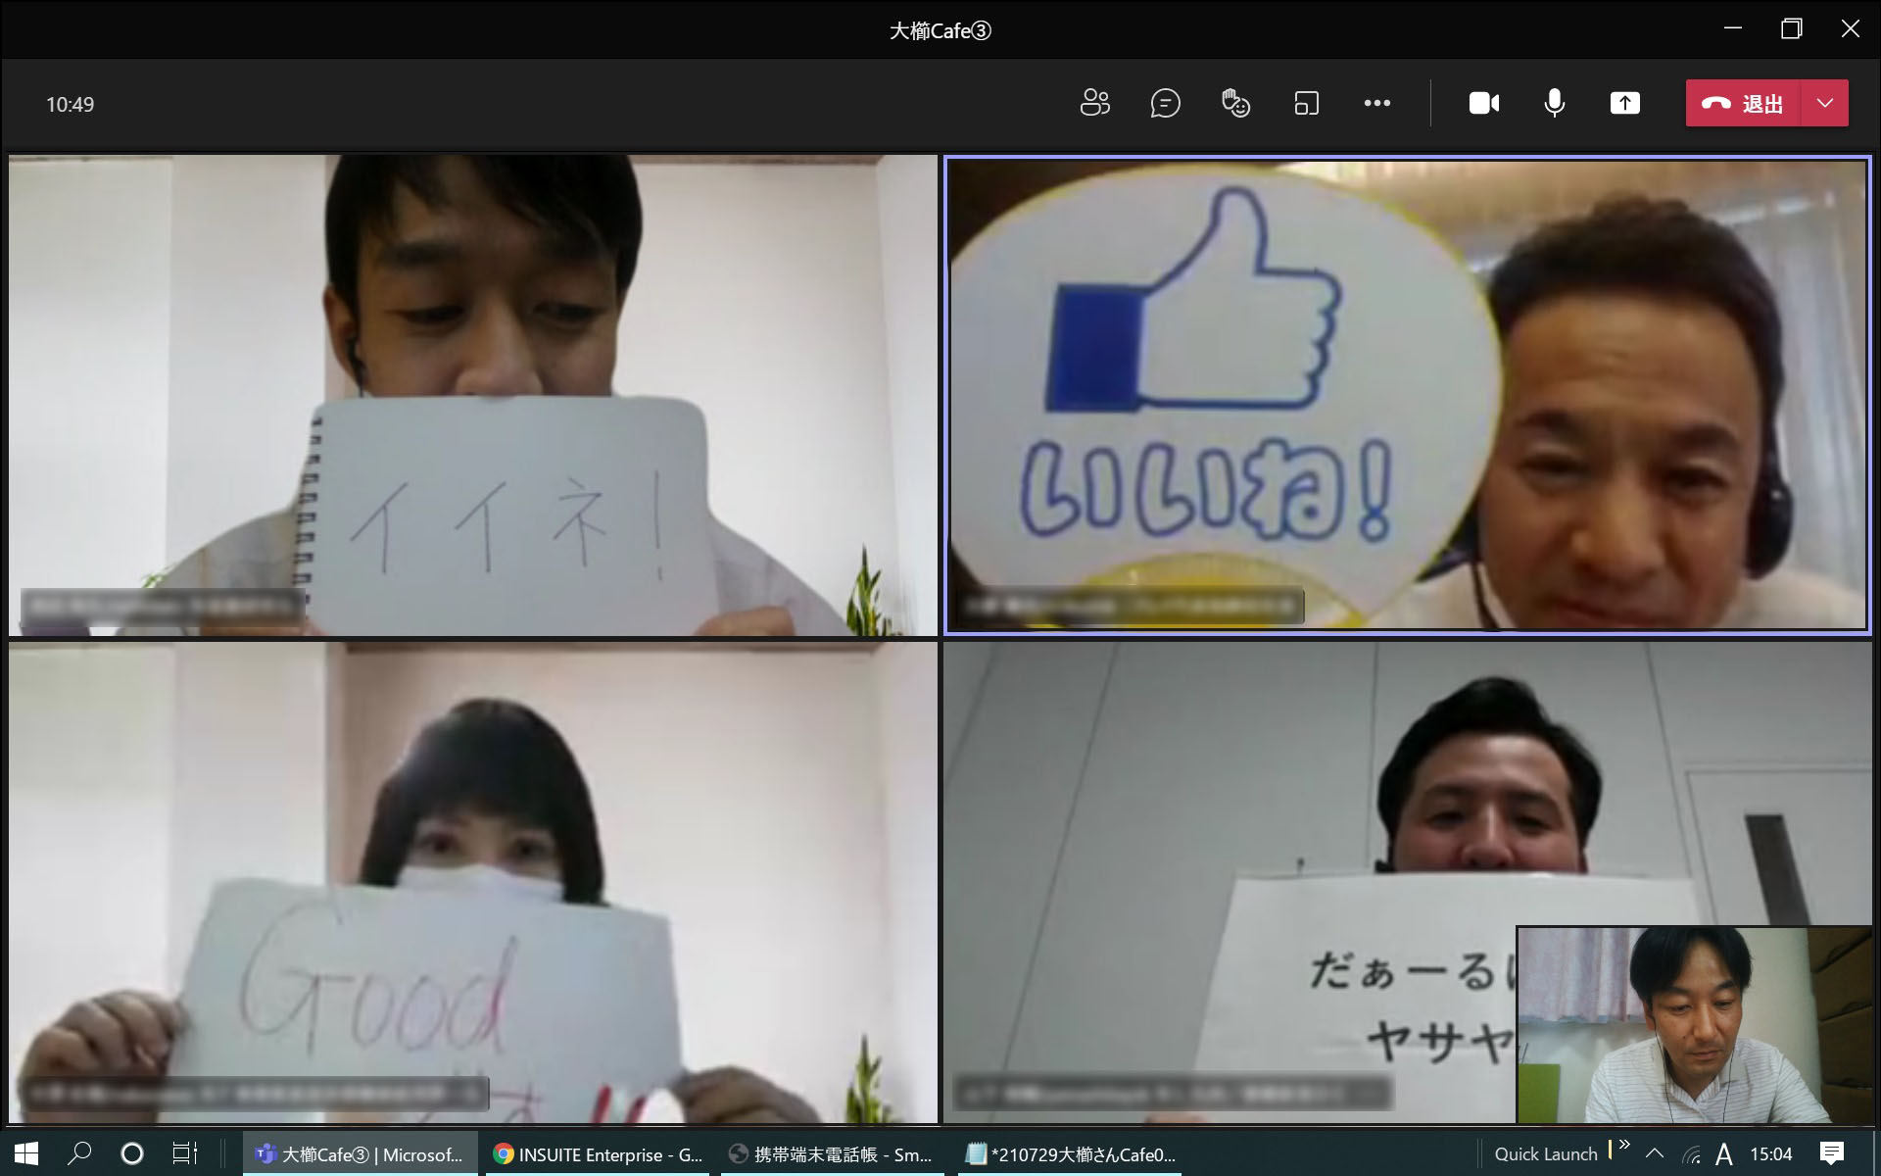Switch to INSUITE Enterprise Chrome window
This screenshot has height=1176, width=1881.
tap(598, 1154)
